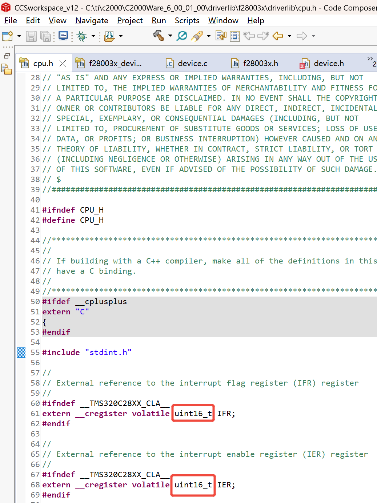Open the Scripts menu

[x=187, y=21]
